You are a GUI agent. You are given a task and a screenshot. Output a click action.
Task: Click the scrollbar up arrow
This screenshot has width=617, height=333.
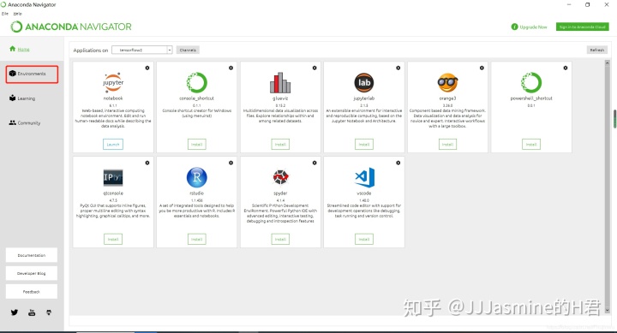pos(608,62)
